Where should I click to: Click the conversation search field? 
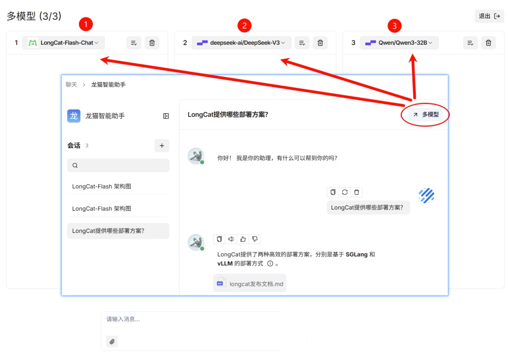tap(118, 165)
